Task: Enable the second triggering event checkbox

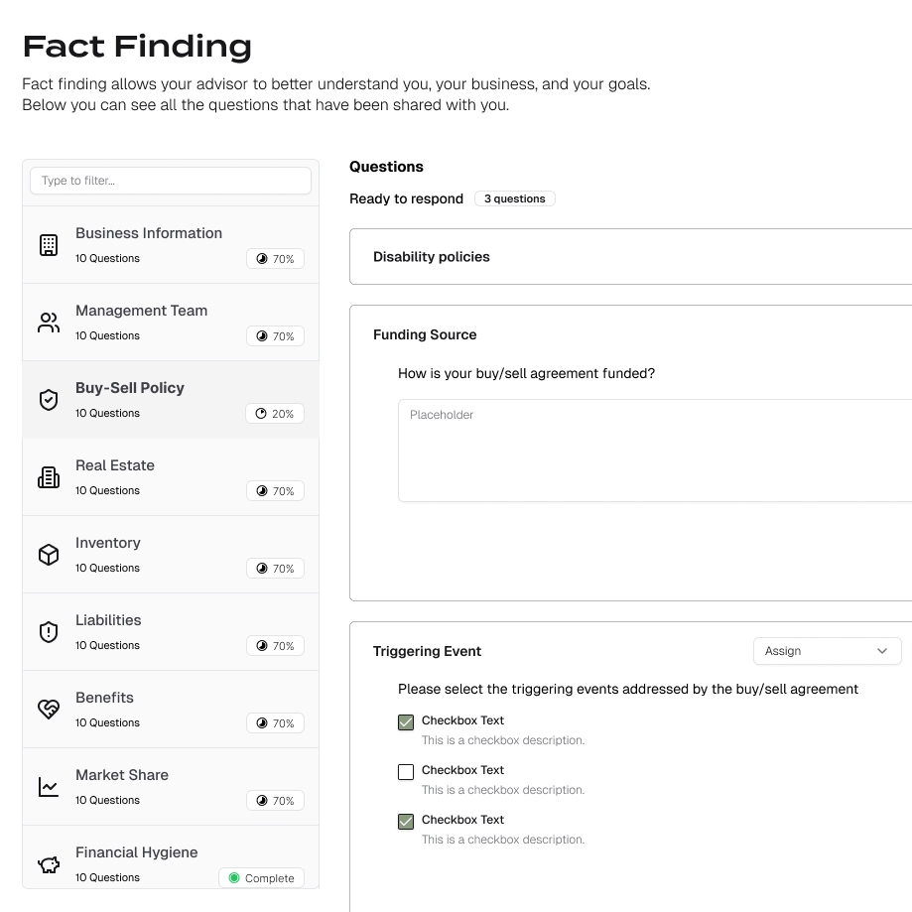Action: (405, 772)
